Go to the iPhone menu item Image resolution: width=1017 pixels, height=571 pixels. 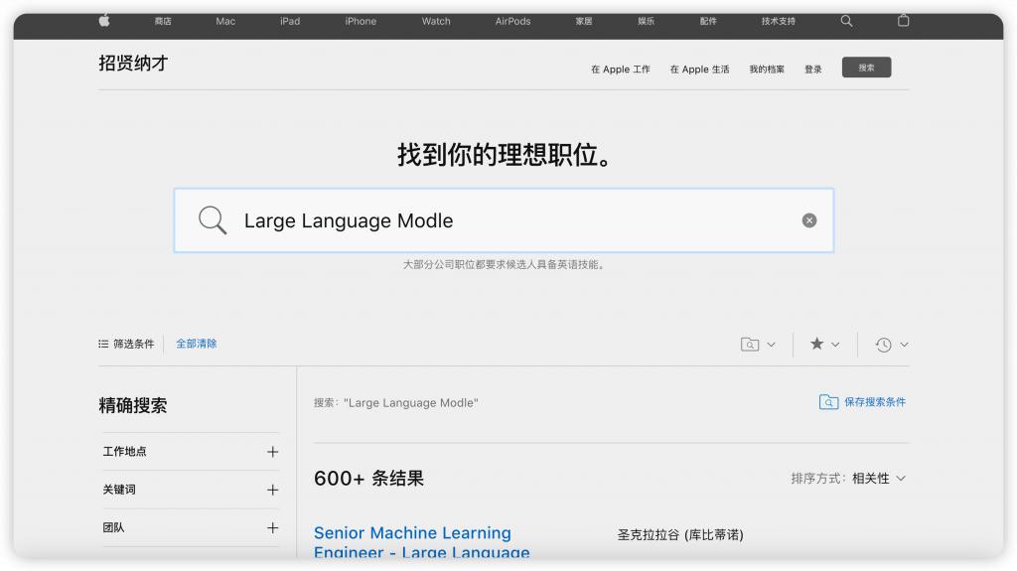pos(361,21)
